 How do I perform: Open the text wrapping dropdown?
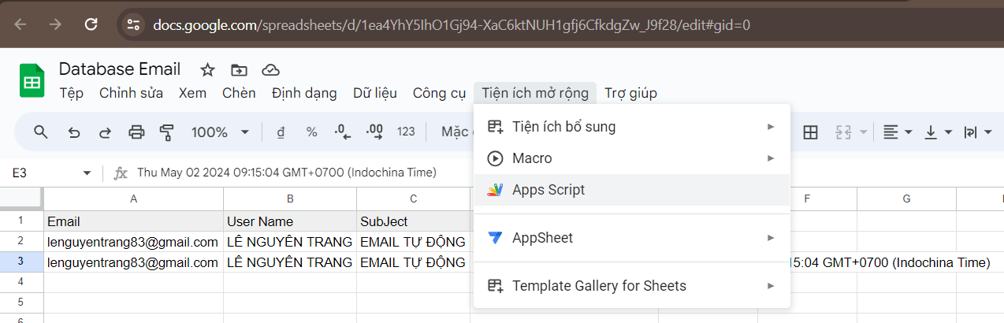point(978,132)
